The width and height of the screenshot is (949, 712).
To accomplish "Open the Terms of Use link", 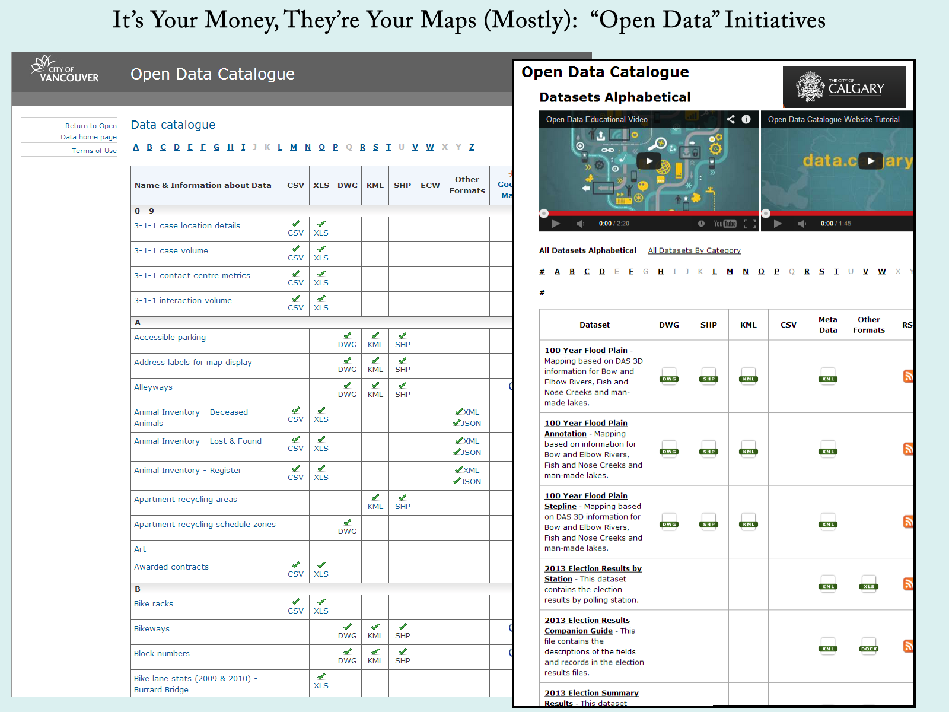I will pyautogui.click(x=94, y=151).
